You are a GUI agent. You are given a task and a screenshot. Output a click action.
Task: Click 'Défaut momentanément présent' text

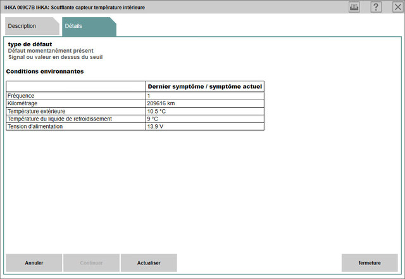(x=51, y=51)
